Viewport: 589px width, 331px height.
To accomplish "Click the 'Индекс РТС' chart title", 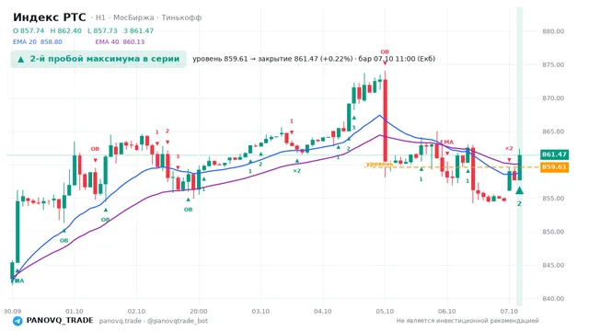I will [x=49, y=17].
